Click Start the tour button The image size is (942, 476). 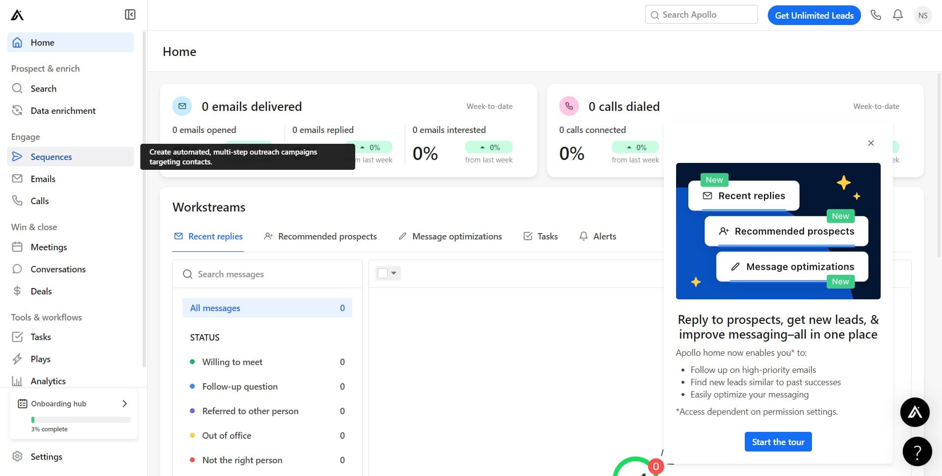(778, 442)
